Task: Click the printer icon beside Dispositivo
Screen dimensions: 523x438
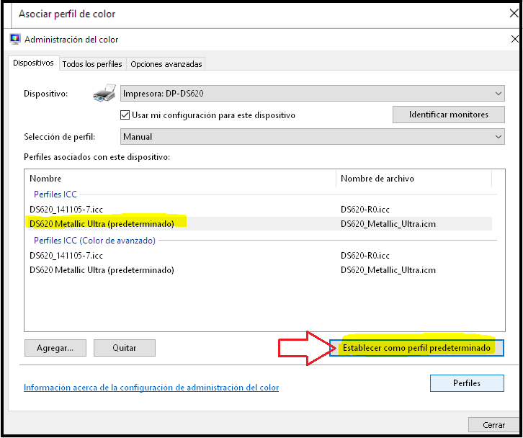Action: [x=104, y=94]
